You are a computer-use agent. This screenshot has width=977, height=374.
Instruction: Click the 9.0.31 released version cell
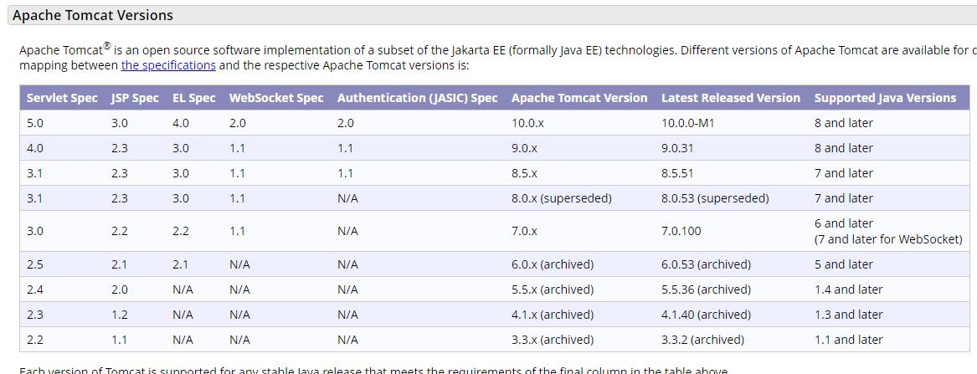(678, 148)
